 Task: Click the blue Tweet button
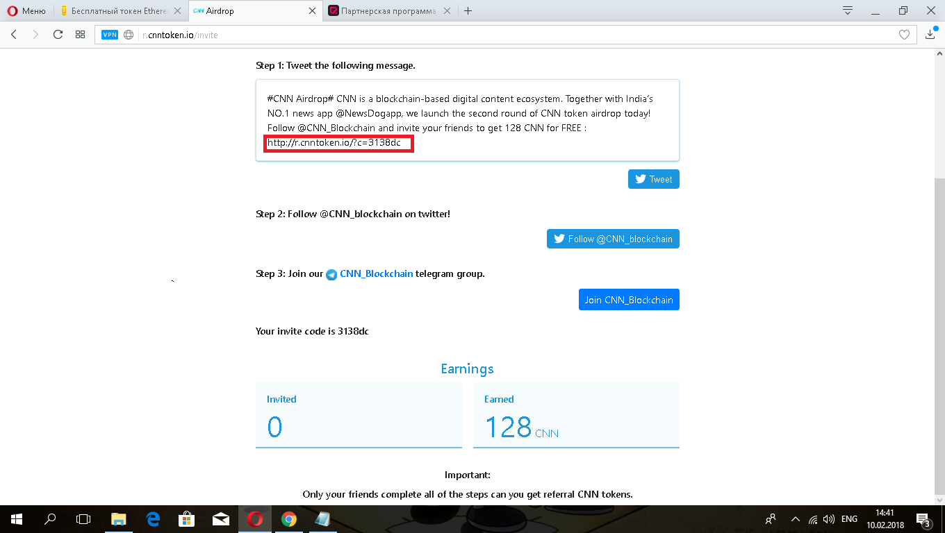click(x=654, y=179)
